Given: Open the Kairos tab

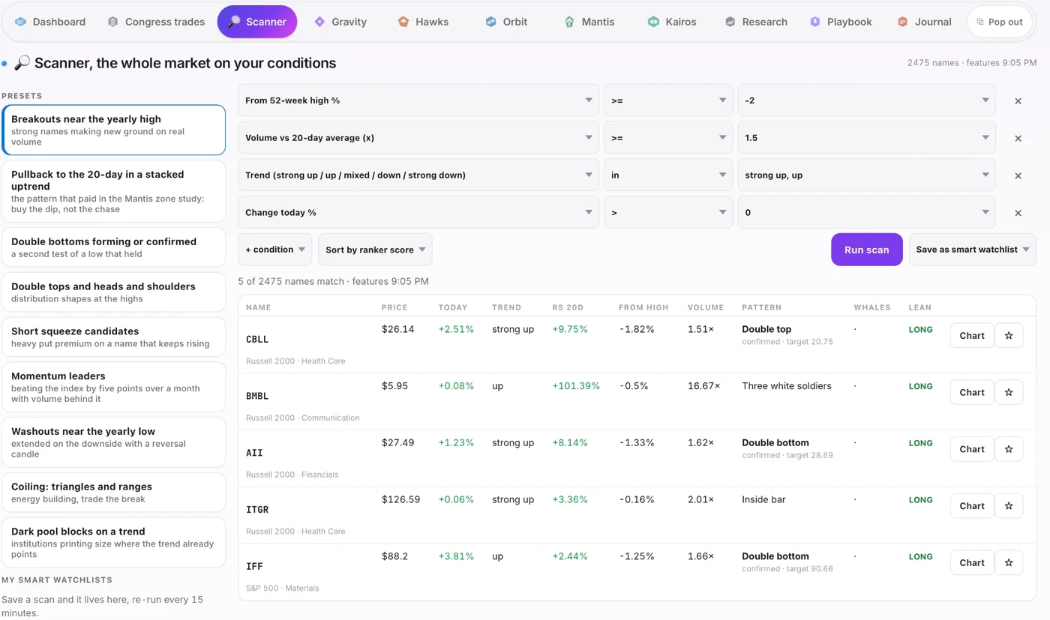Looking at the screenshot, I should click(673, 22).
